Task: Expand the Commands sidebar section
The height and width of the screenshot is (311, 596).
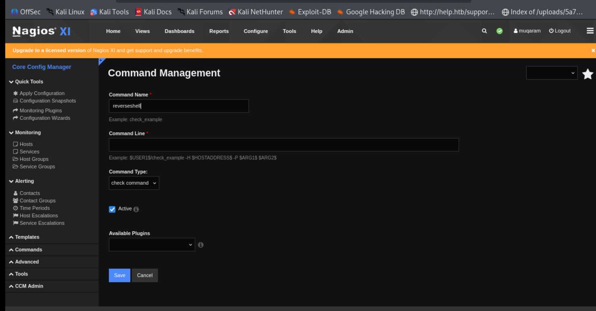Action: click(x=28, y=249)
